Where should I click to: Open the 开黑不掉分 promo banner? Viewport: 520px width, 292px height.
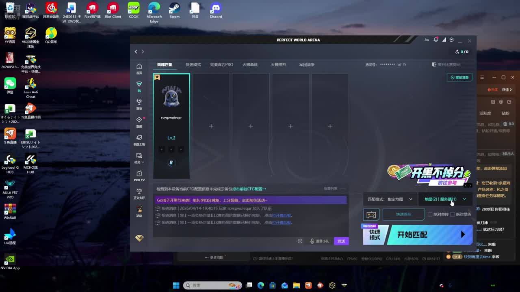coord(429,175)
